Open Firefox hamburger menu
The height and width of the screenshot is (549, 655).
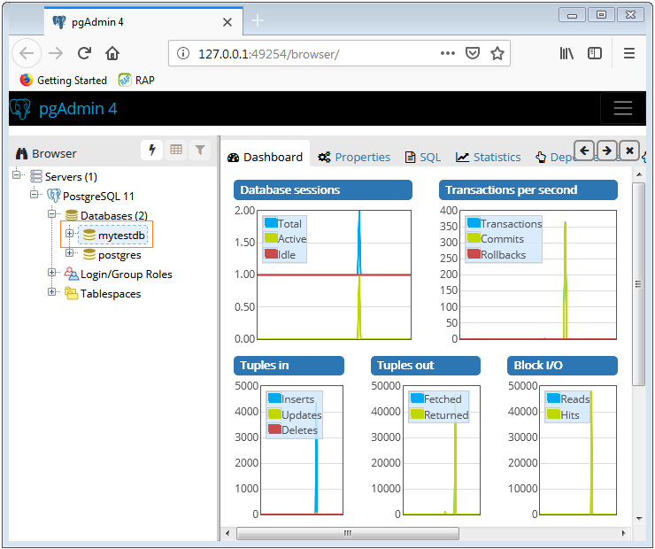629,53
